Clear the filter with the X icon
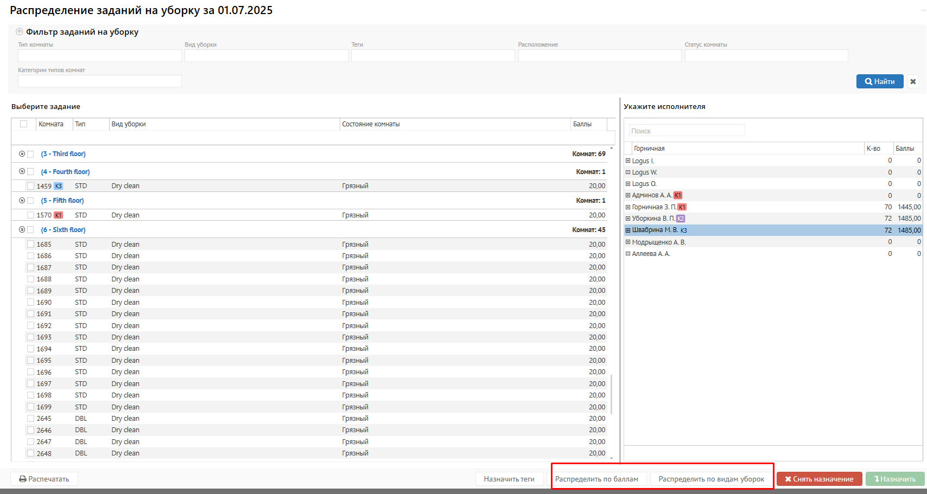 [913, 81]
